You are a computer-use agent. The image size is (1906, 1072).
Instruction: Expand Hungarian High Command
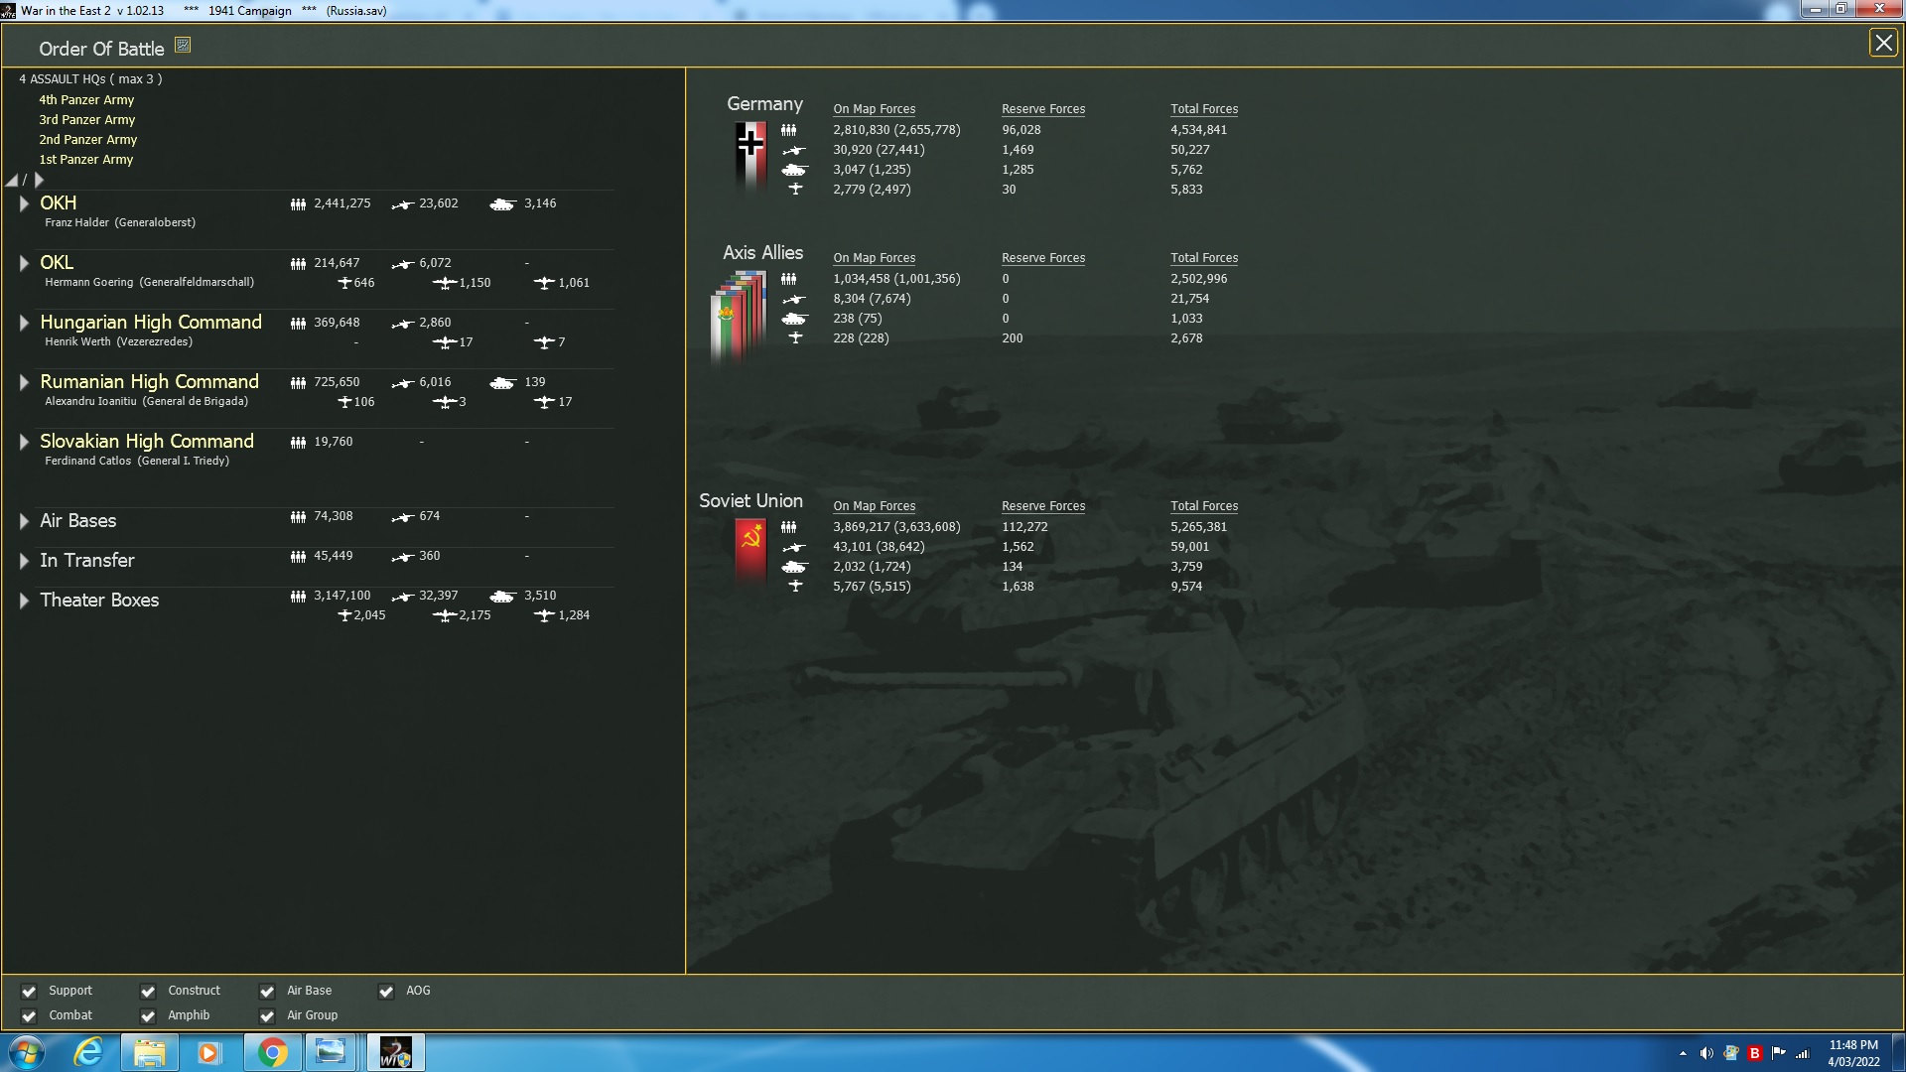24,323
